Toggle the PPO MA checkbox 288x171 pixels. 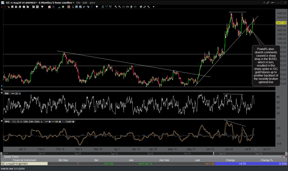point(60,121)
